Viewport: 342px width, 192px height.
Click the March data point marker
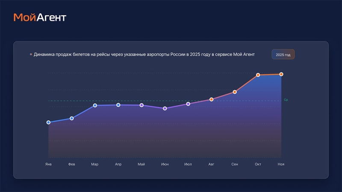95,105
